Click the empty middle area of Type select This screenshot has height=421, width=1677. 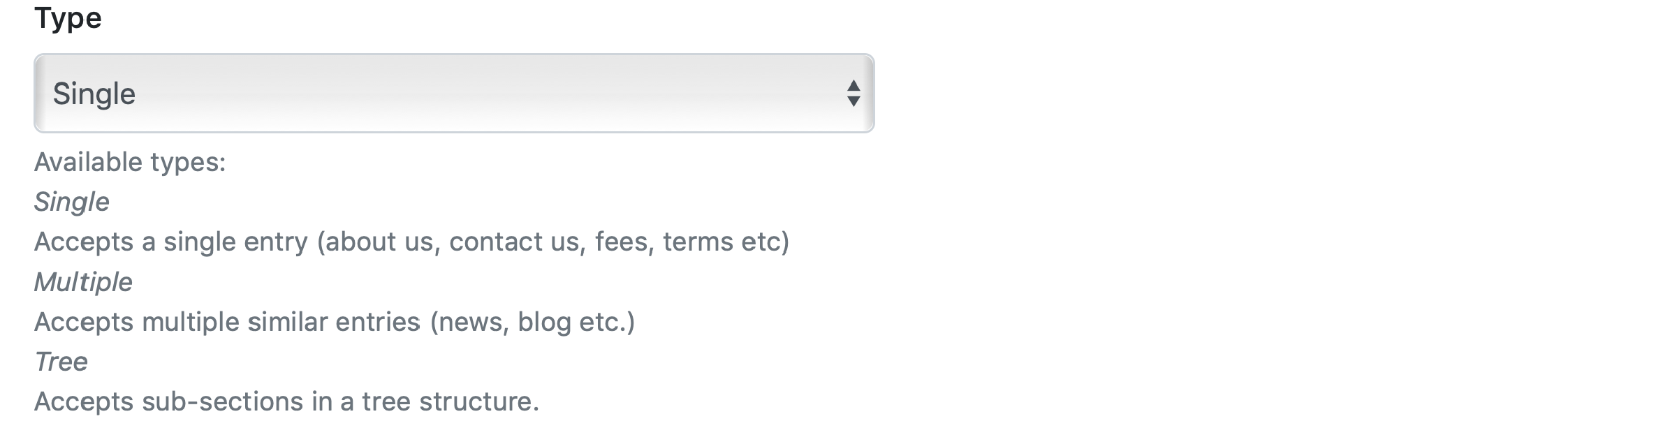coord(489,94)
